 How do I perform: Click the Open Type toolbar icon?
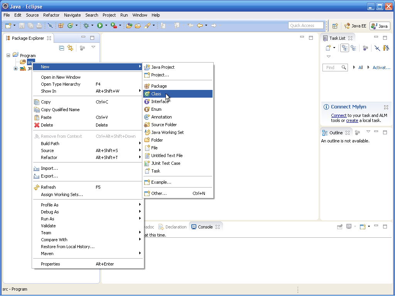[x=129, y=25]
